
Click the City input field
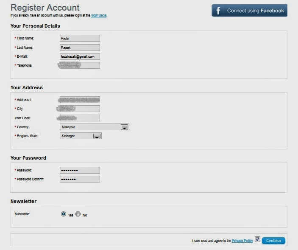pos(80,109)
